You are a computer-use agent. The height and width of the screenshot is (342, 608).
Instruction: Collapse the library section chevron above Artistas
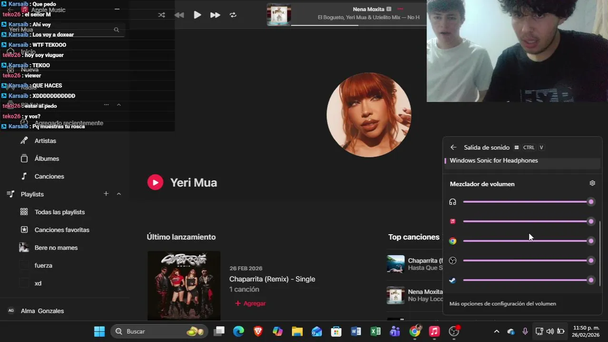119,104
